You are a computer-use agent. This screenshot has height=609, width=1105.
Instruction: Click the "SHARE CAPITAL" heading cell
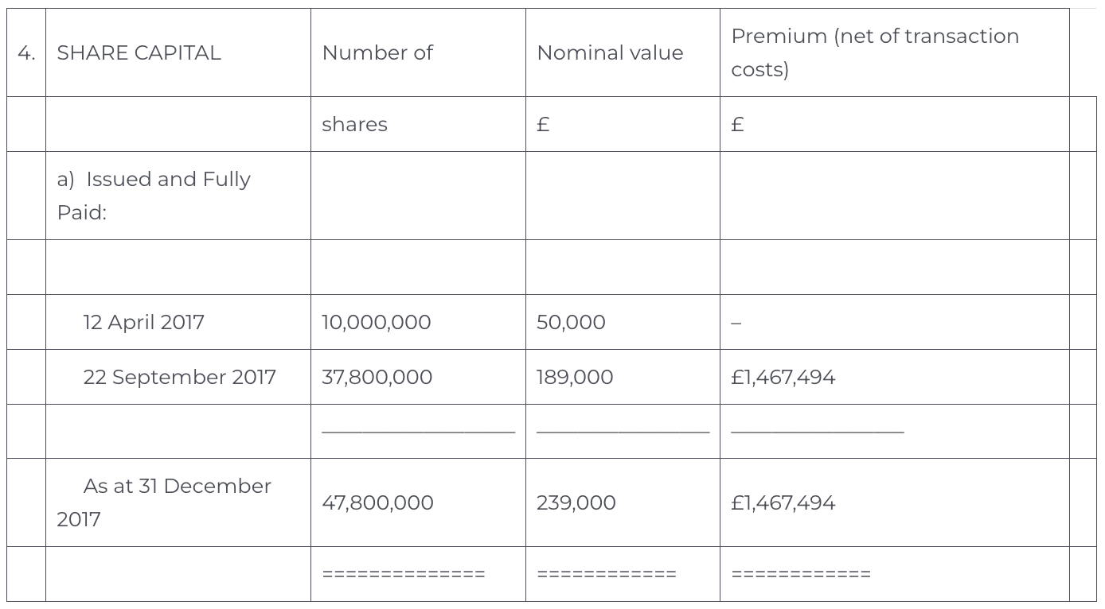pyautogui.click(x=139, y=53)
